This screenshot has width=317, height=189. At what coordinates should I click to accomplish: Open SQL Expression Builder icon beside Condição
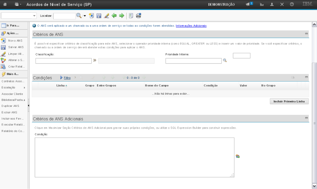[x=237, y=156]
